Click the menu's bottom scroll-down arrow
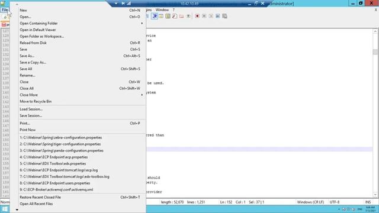Viewport: 379px width, 213px height. pyautogui.click(x=17, y=210)
